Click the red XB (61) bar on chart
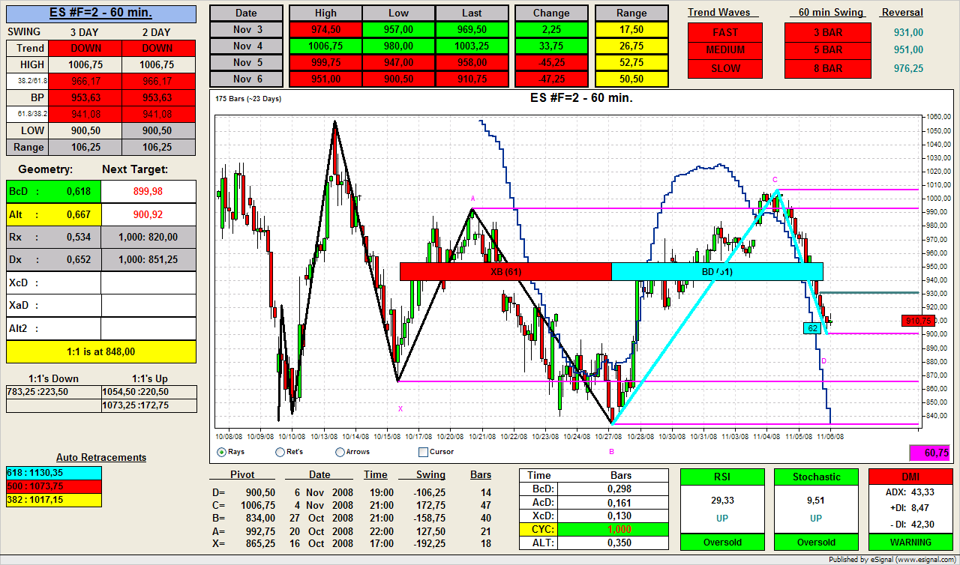 click(x=505, y=271)
